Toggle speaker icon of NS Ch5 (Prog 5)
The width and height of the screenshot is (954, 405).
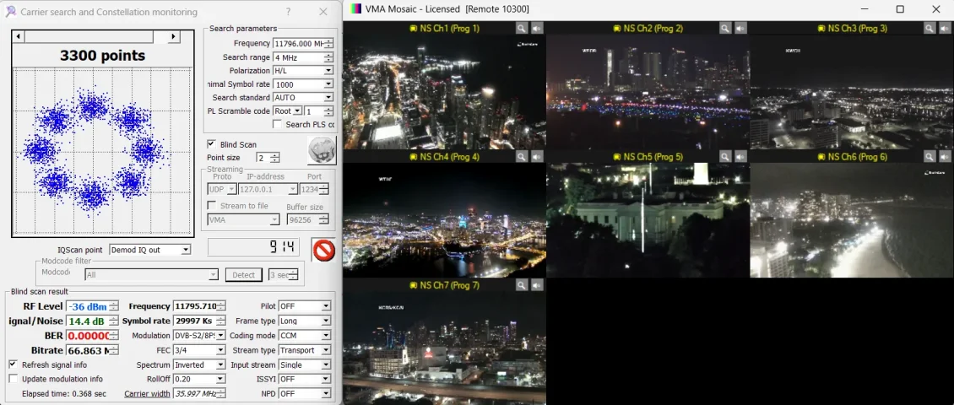(x=740, y=157)
